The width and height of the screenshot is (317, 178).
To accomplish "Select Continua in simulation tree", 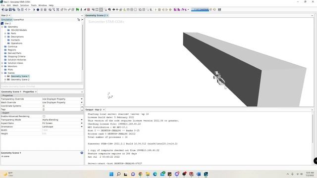I will tap(12, 46).
